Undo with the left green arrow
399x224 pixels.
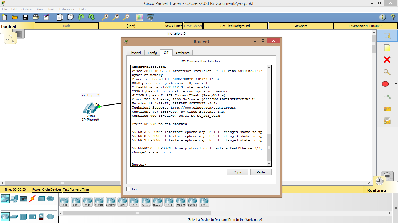pyautogui.click(x=81, y=17)
